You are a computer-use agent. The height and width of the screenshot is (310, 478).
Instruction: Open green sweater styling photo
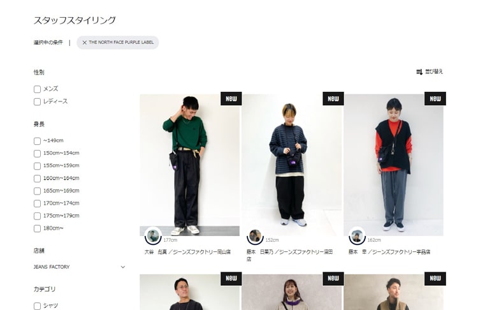pos(190,165)
